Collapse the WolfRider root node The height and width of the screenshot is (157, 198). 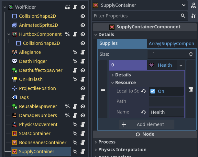coord(5,7)
